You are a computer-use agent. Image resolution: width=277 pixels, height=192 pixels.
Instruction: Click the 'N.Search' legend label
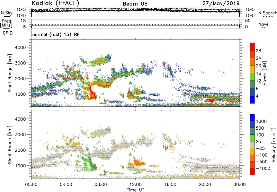(267, 13)
